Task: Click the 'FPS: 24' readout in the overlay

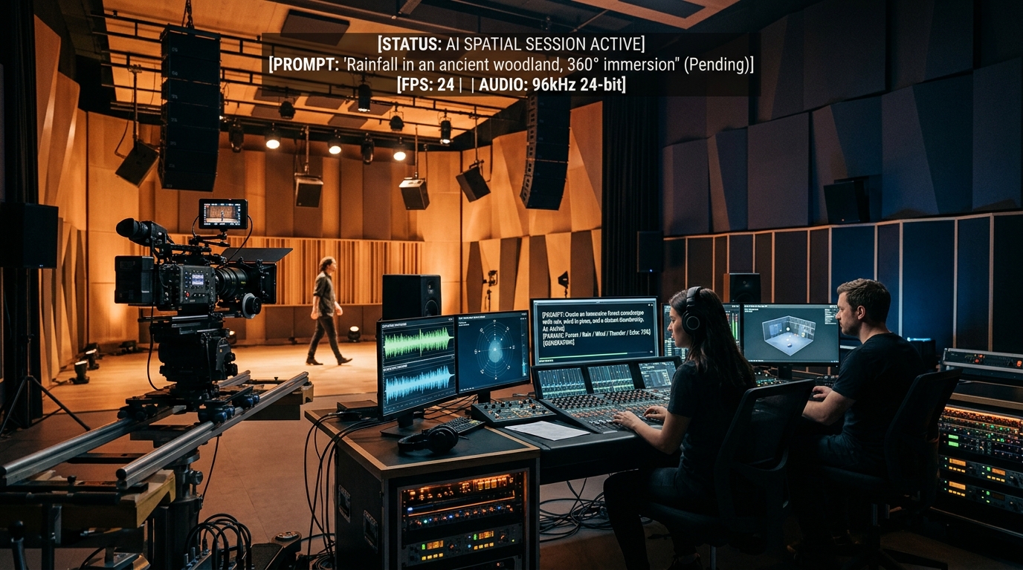Action: (429, 85)
